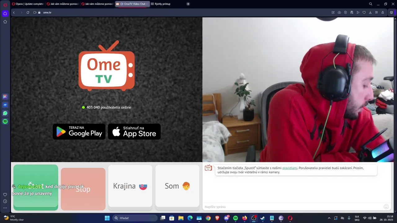Take a snapshot with camera icon

(x=339, y=12)
